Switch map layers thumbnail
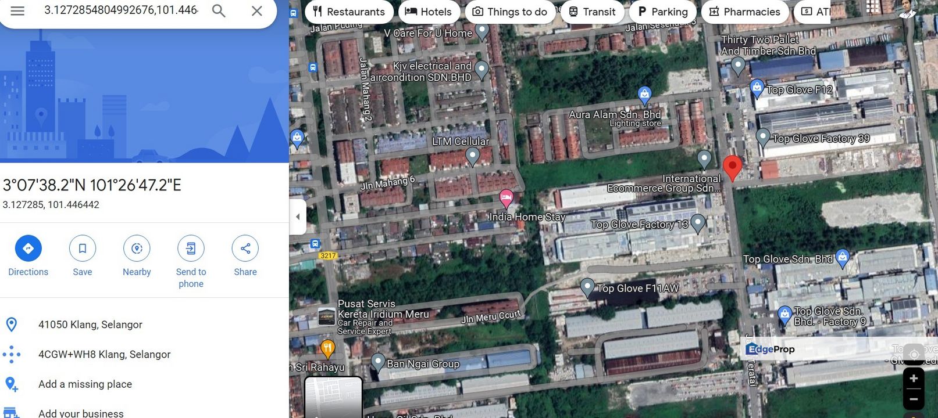Image resolution: width=938 pixels, height=418 pixels. point(333,397)
